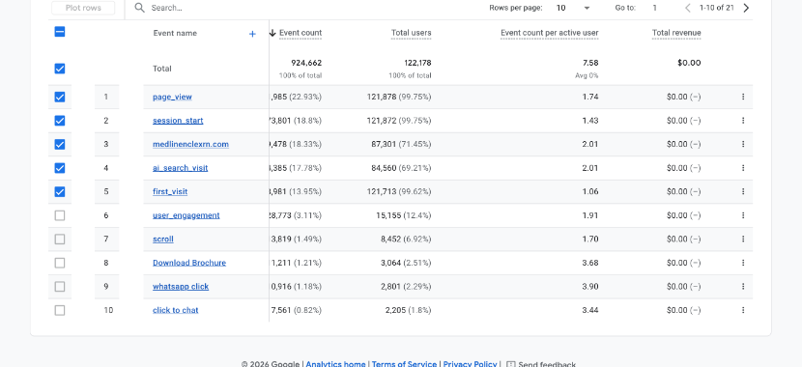Viewport: 802px width, 367px height.
Task: Open more options for first_visit row
Action: pyautogui.click(x=743, y=191)
